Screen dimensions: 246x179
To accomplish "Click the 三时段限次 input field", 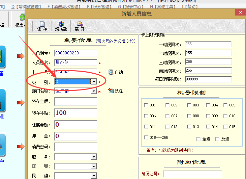I will [208, 62].
